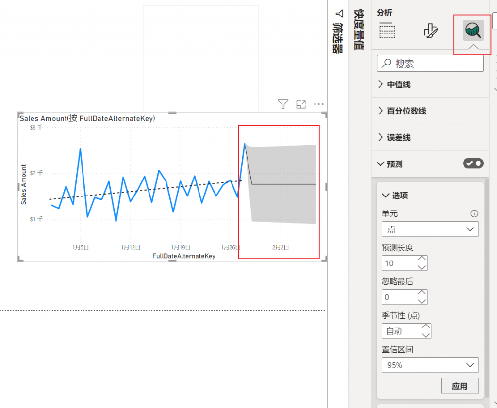Screen dimensions: 497x408
Task: Increase 预测长度 with the up arrow
Action: (422, 259)
